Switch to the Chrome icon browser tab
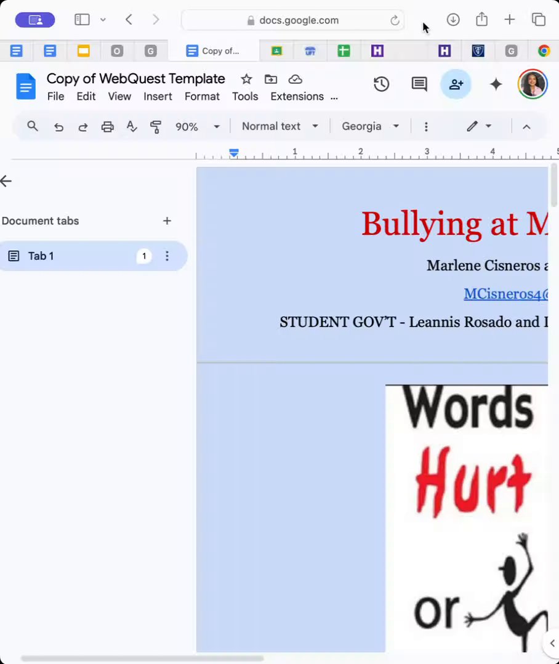Image resolution: width=559 pixels, height=664 pixels. [x=544, y=51]
